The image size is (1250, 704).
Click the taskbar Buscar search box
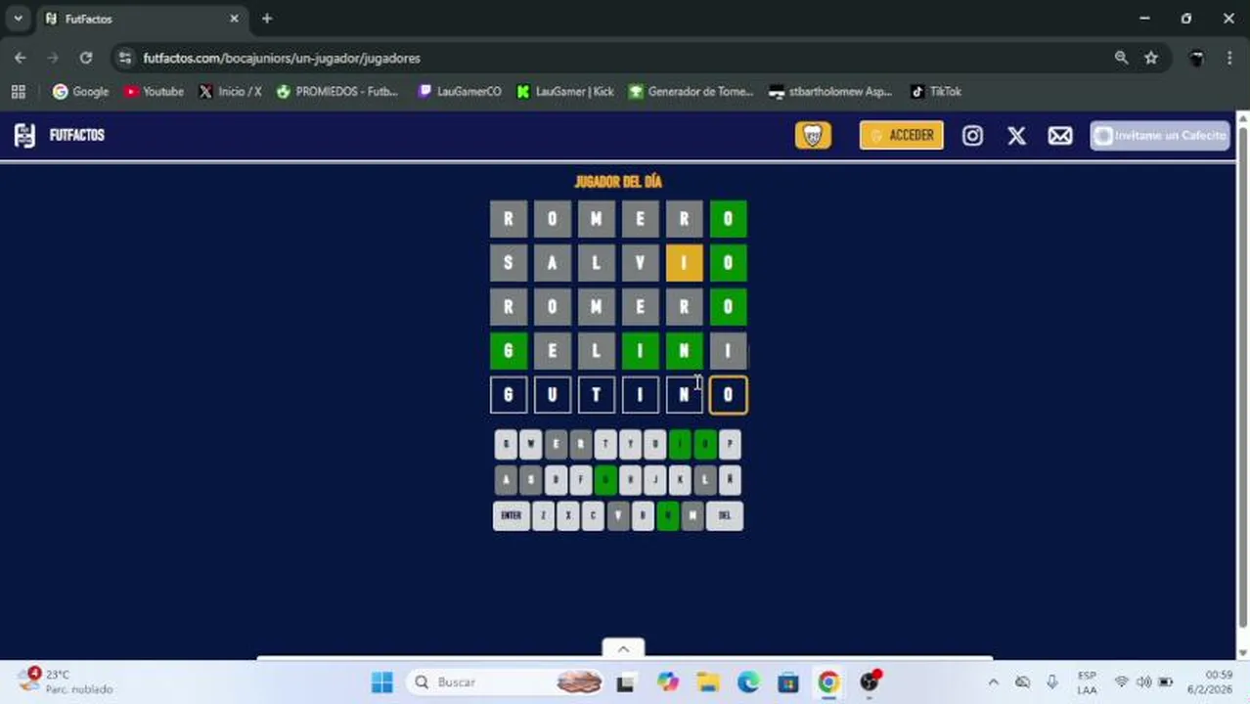505,682
